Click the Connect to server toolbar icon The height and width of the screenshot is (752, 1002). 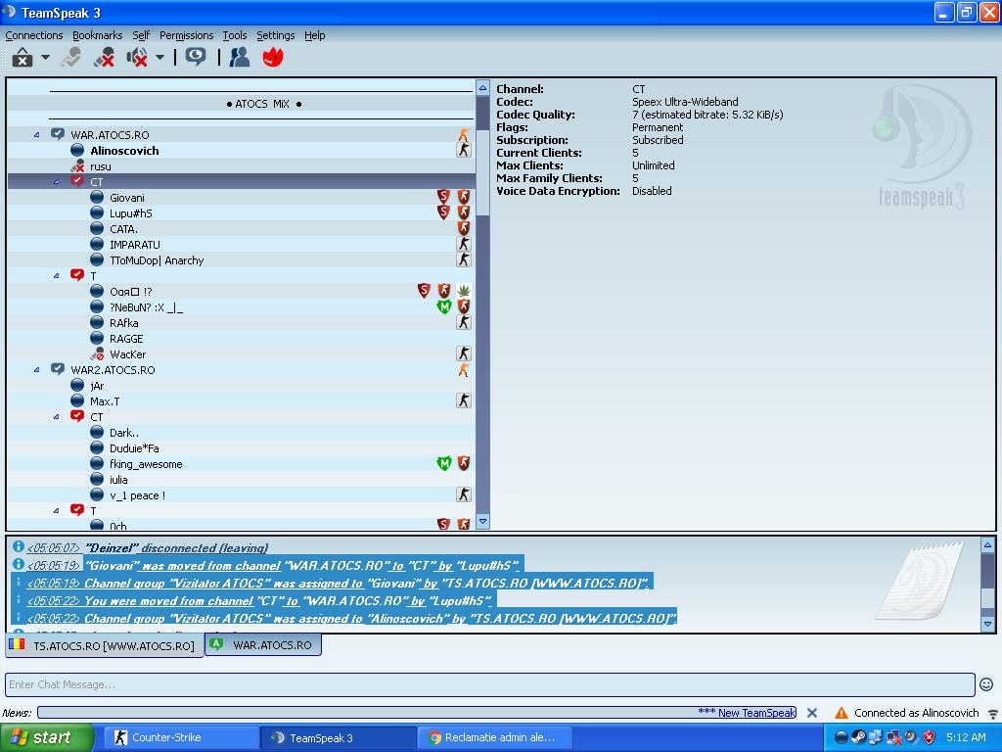click(x=23, y=58)
